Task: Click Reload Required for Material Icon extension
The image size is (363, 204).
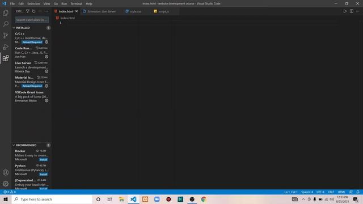Action: tap(32, 86)
